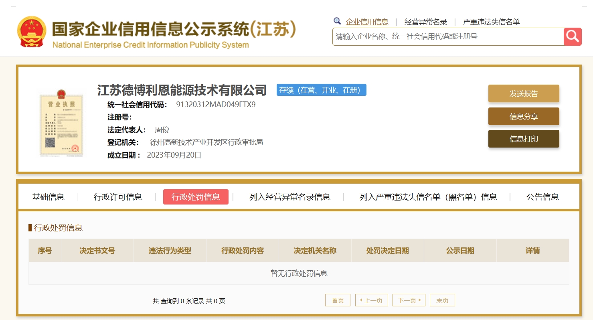Switch to 严重违法失信名单 search category
Screen dimensions: 593x320
pyautogui.click(x=491, y=22)
